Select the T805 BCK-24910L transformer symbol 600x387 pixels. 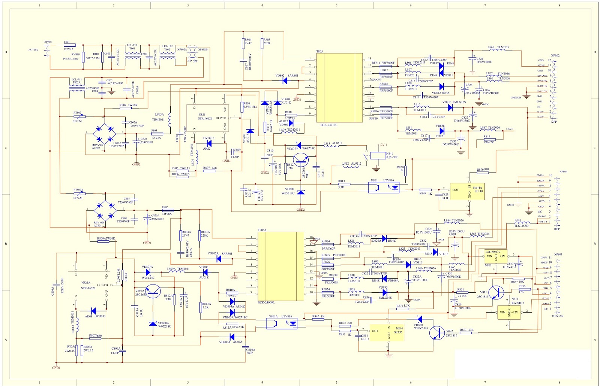(x=339, y=88)
